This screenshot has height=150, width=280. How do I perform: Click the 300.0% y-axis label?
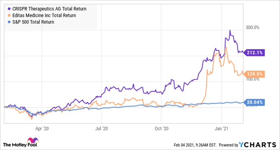tap(252, 28)
